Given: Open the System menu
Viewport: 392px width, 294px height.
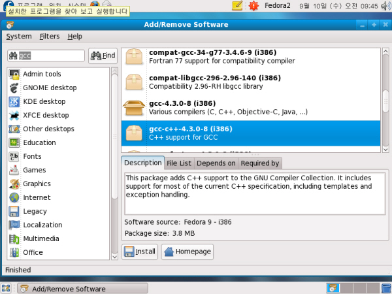Looking at the screenshot, I should [x=19, y=37].
